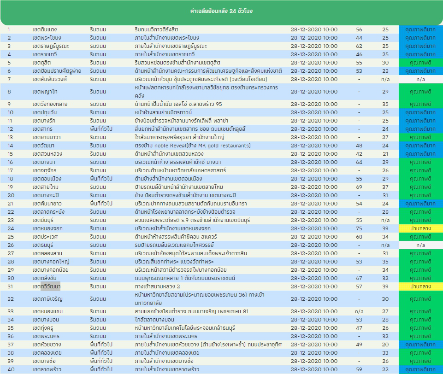Image resolution: width=443 pixels, height=374 pixels.
Task: Select district เขตภาษีเจริญ in row 32
Action: 47,299
